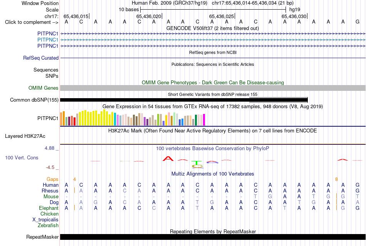The image size is (366, 246).
Task: Click the large red A in conservation logo
Action: click(168, 159)
